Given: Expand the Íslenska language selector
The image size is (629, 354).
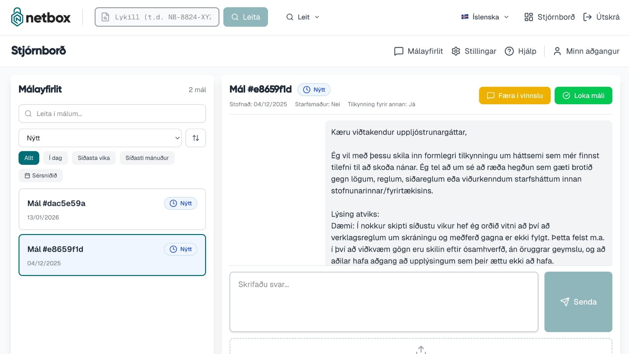Looking at the screenshot, I should tap(485, 17).
